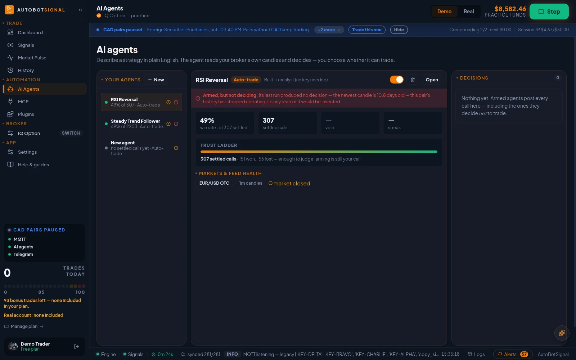Click the MCP plug icon

[x=10, y=102]
